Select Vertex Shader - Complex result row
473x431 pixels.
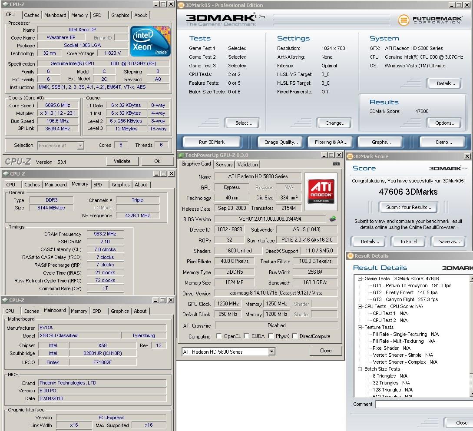405,362
